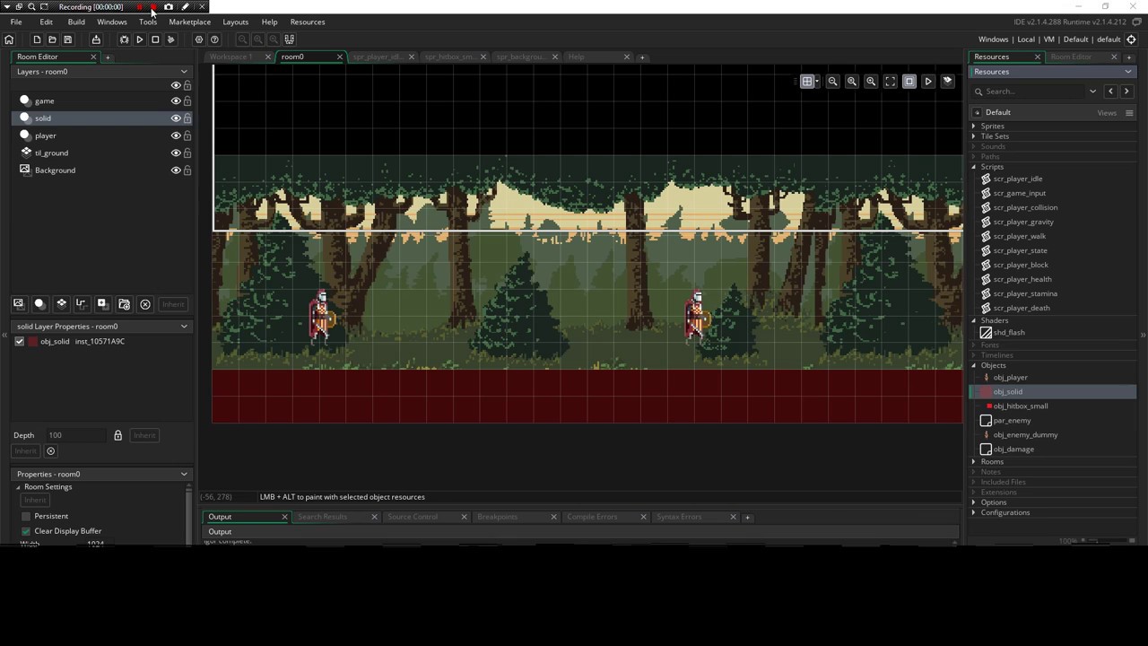Collapse the Layers - room0 panel
This screenshot has width=1148, height=646.
(184, 72)
